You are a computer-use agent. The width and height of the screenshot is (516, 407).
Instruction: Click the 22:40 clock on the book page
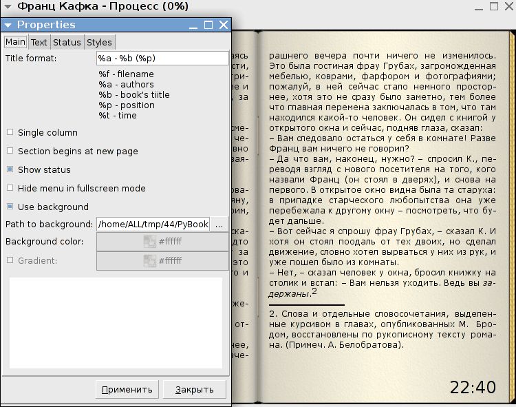(x=473, y=387)
